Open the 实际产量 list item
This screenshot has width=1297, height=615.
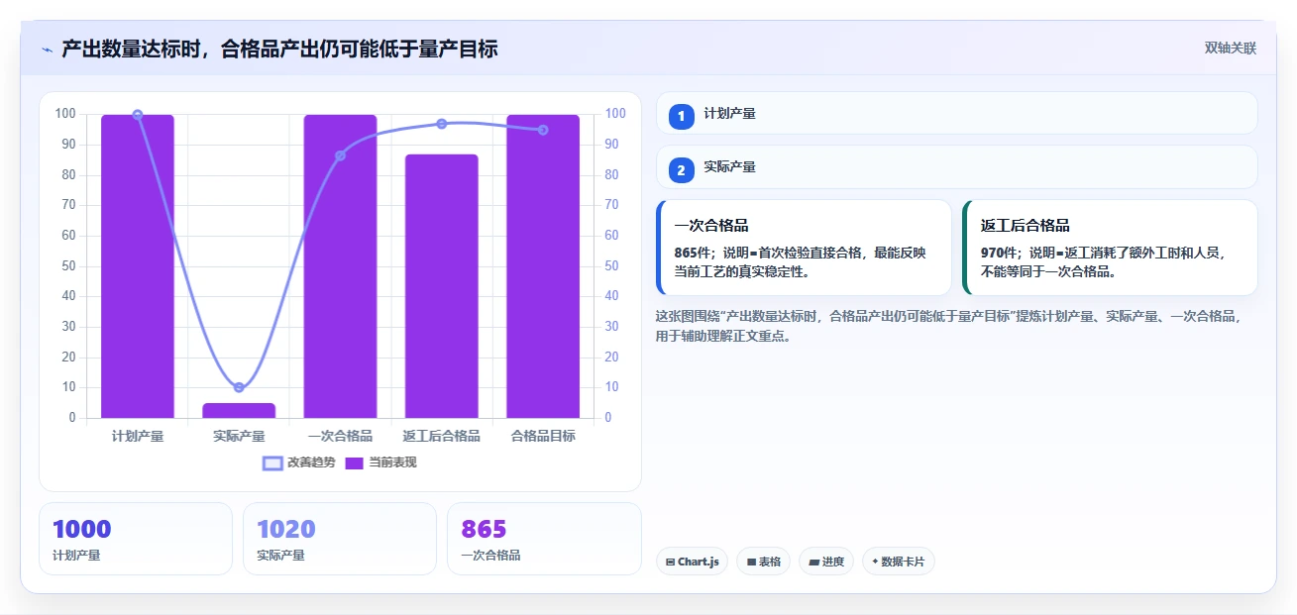pyautogui.click(x=957, y=166)
